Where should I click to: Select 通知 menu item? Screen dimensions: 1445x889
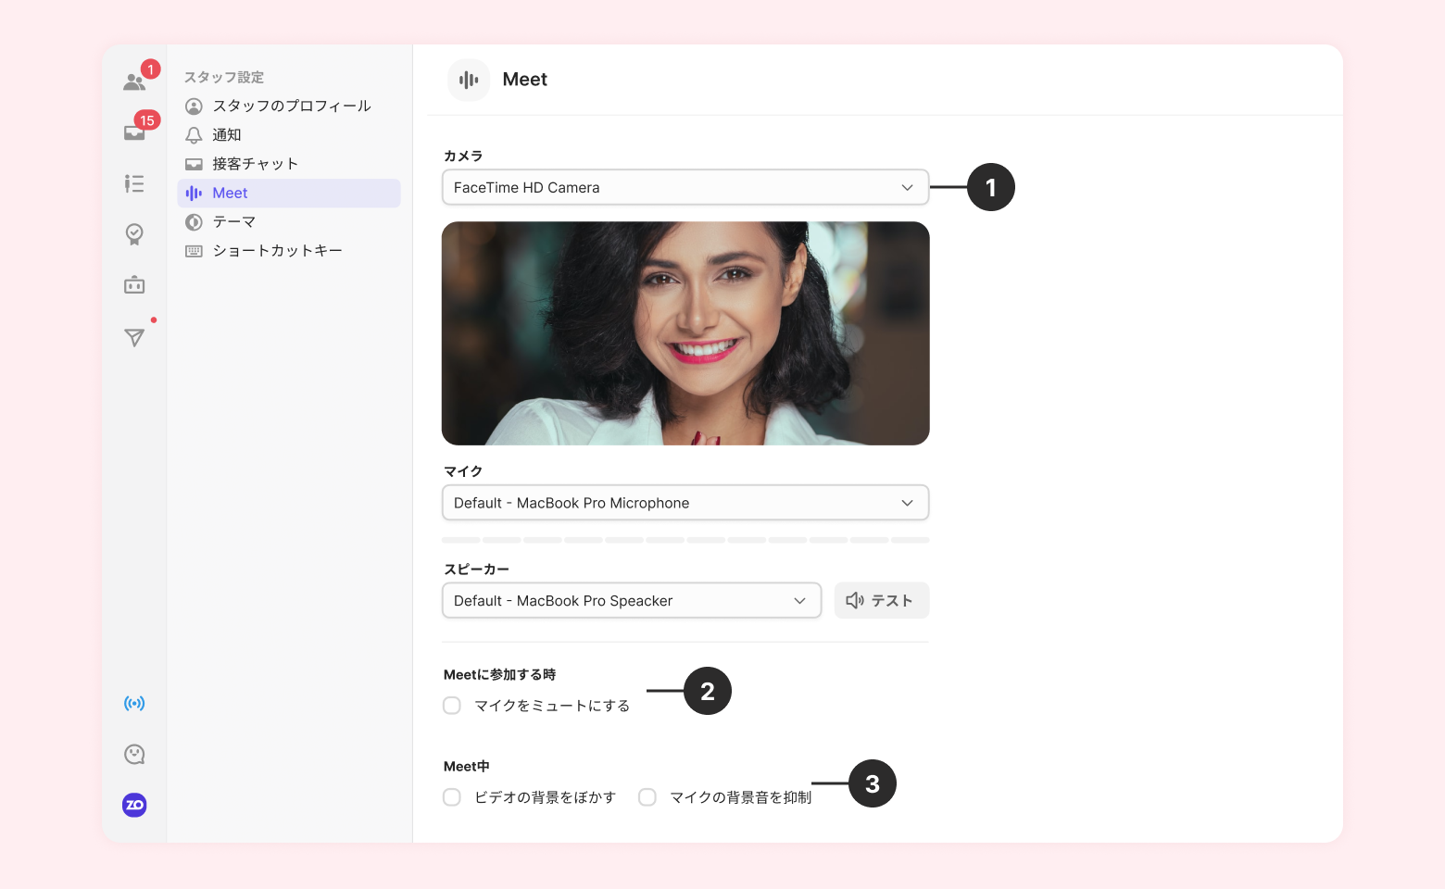[x=289, y=135]
